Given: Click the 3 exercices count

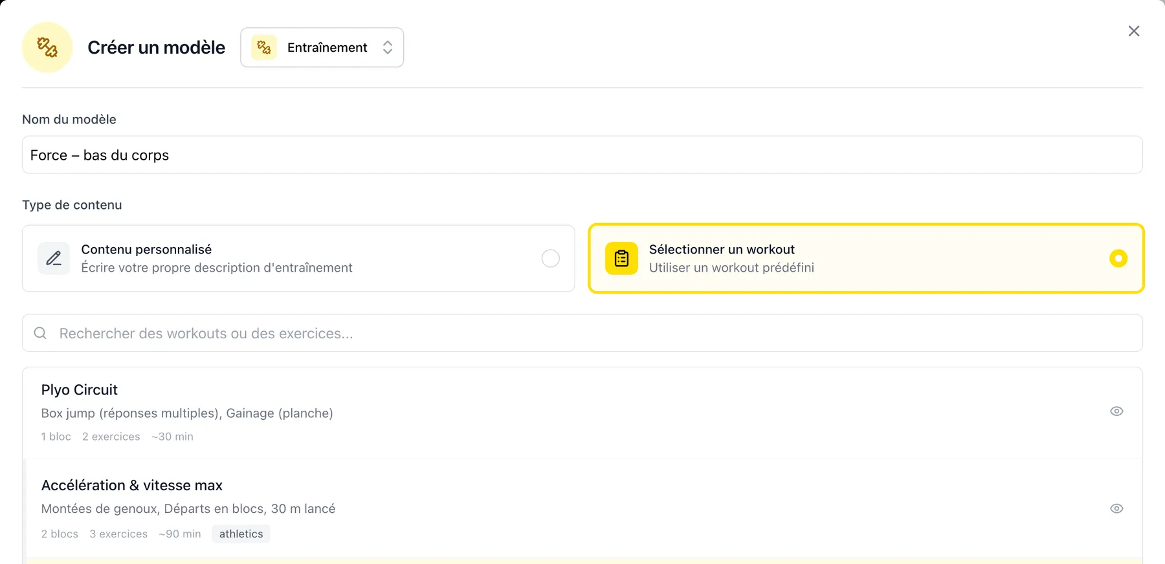Looking at the screenshot, I should click(118, 534).
